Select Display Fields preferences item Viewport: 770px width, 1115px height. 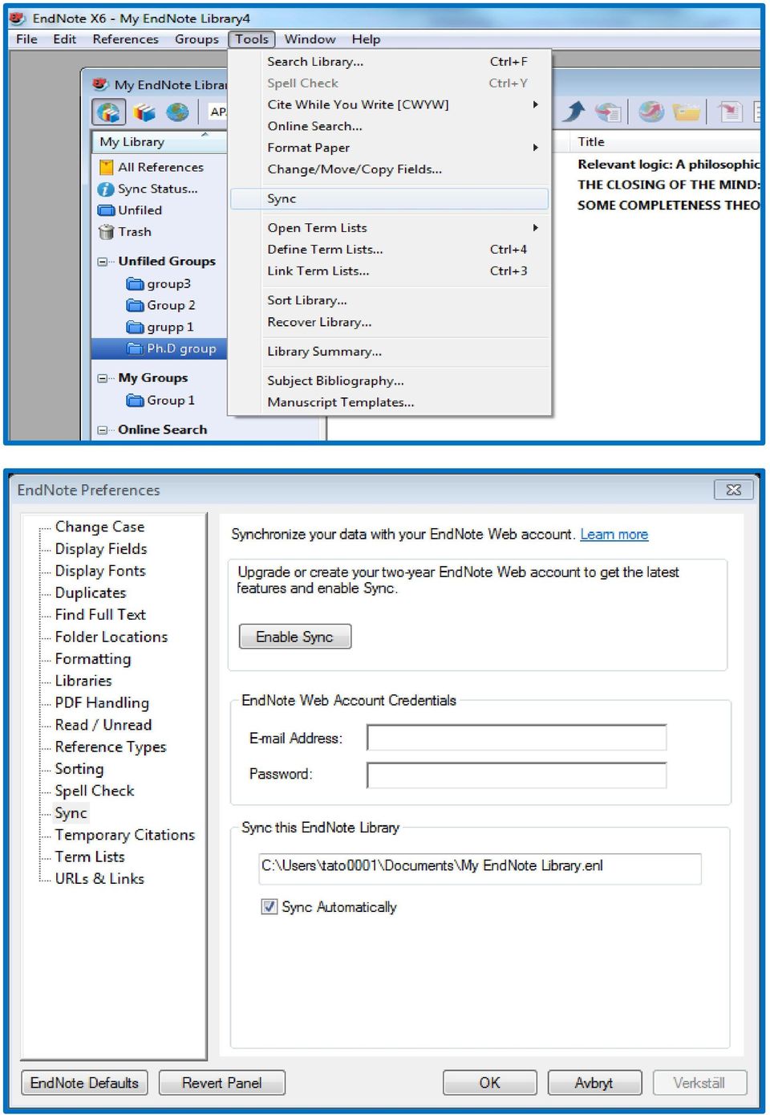(101, 549)
